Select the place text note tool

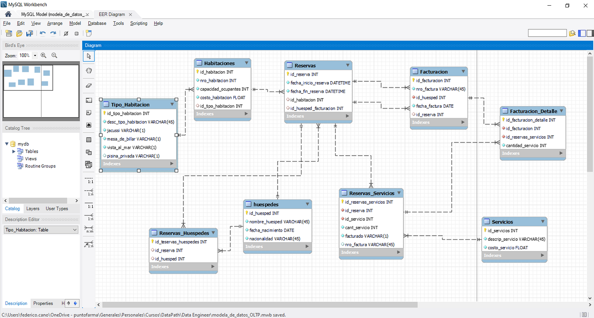(x=89, y=113)
